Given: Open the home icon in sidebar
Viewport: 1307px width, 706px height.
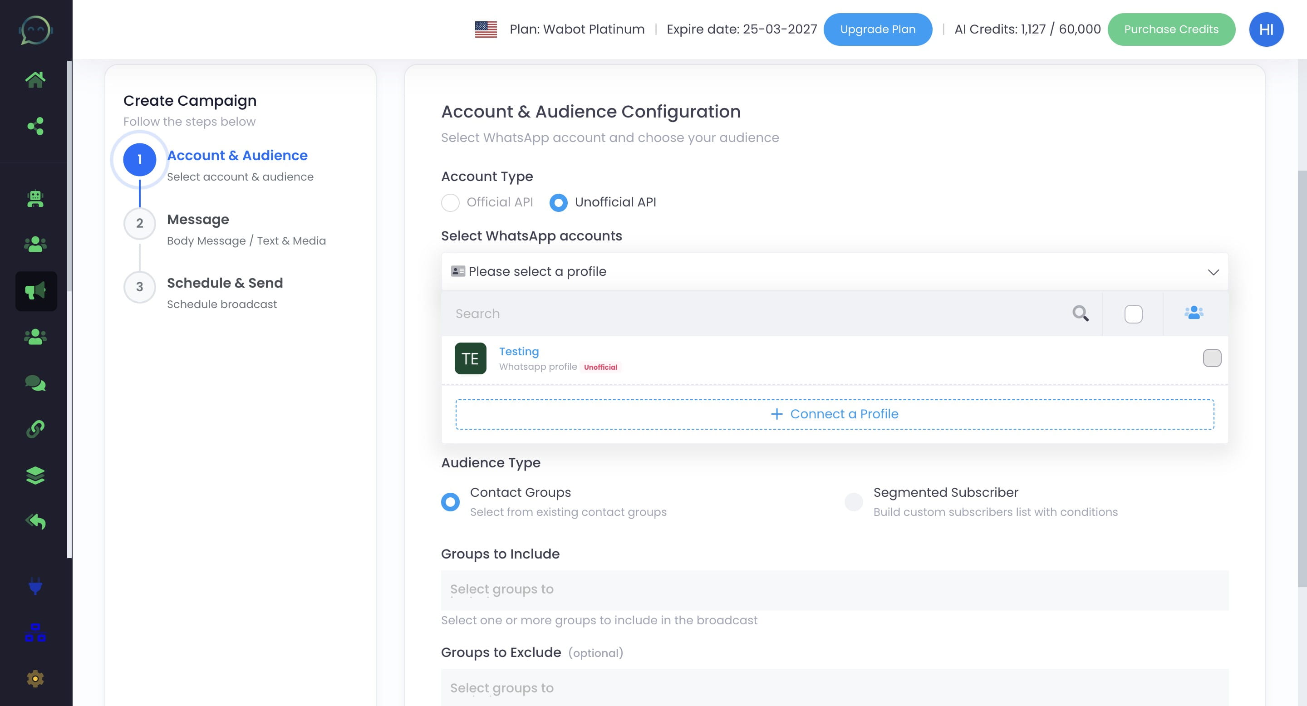Looking at the screenshot, I should [x=35, y=79].
